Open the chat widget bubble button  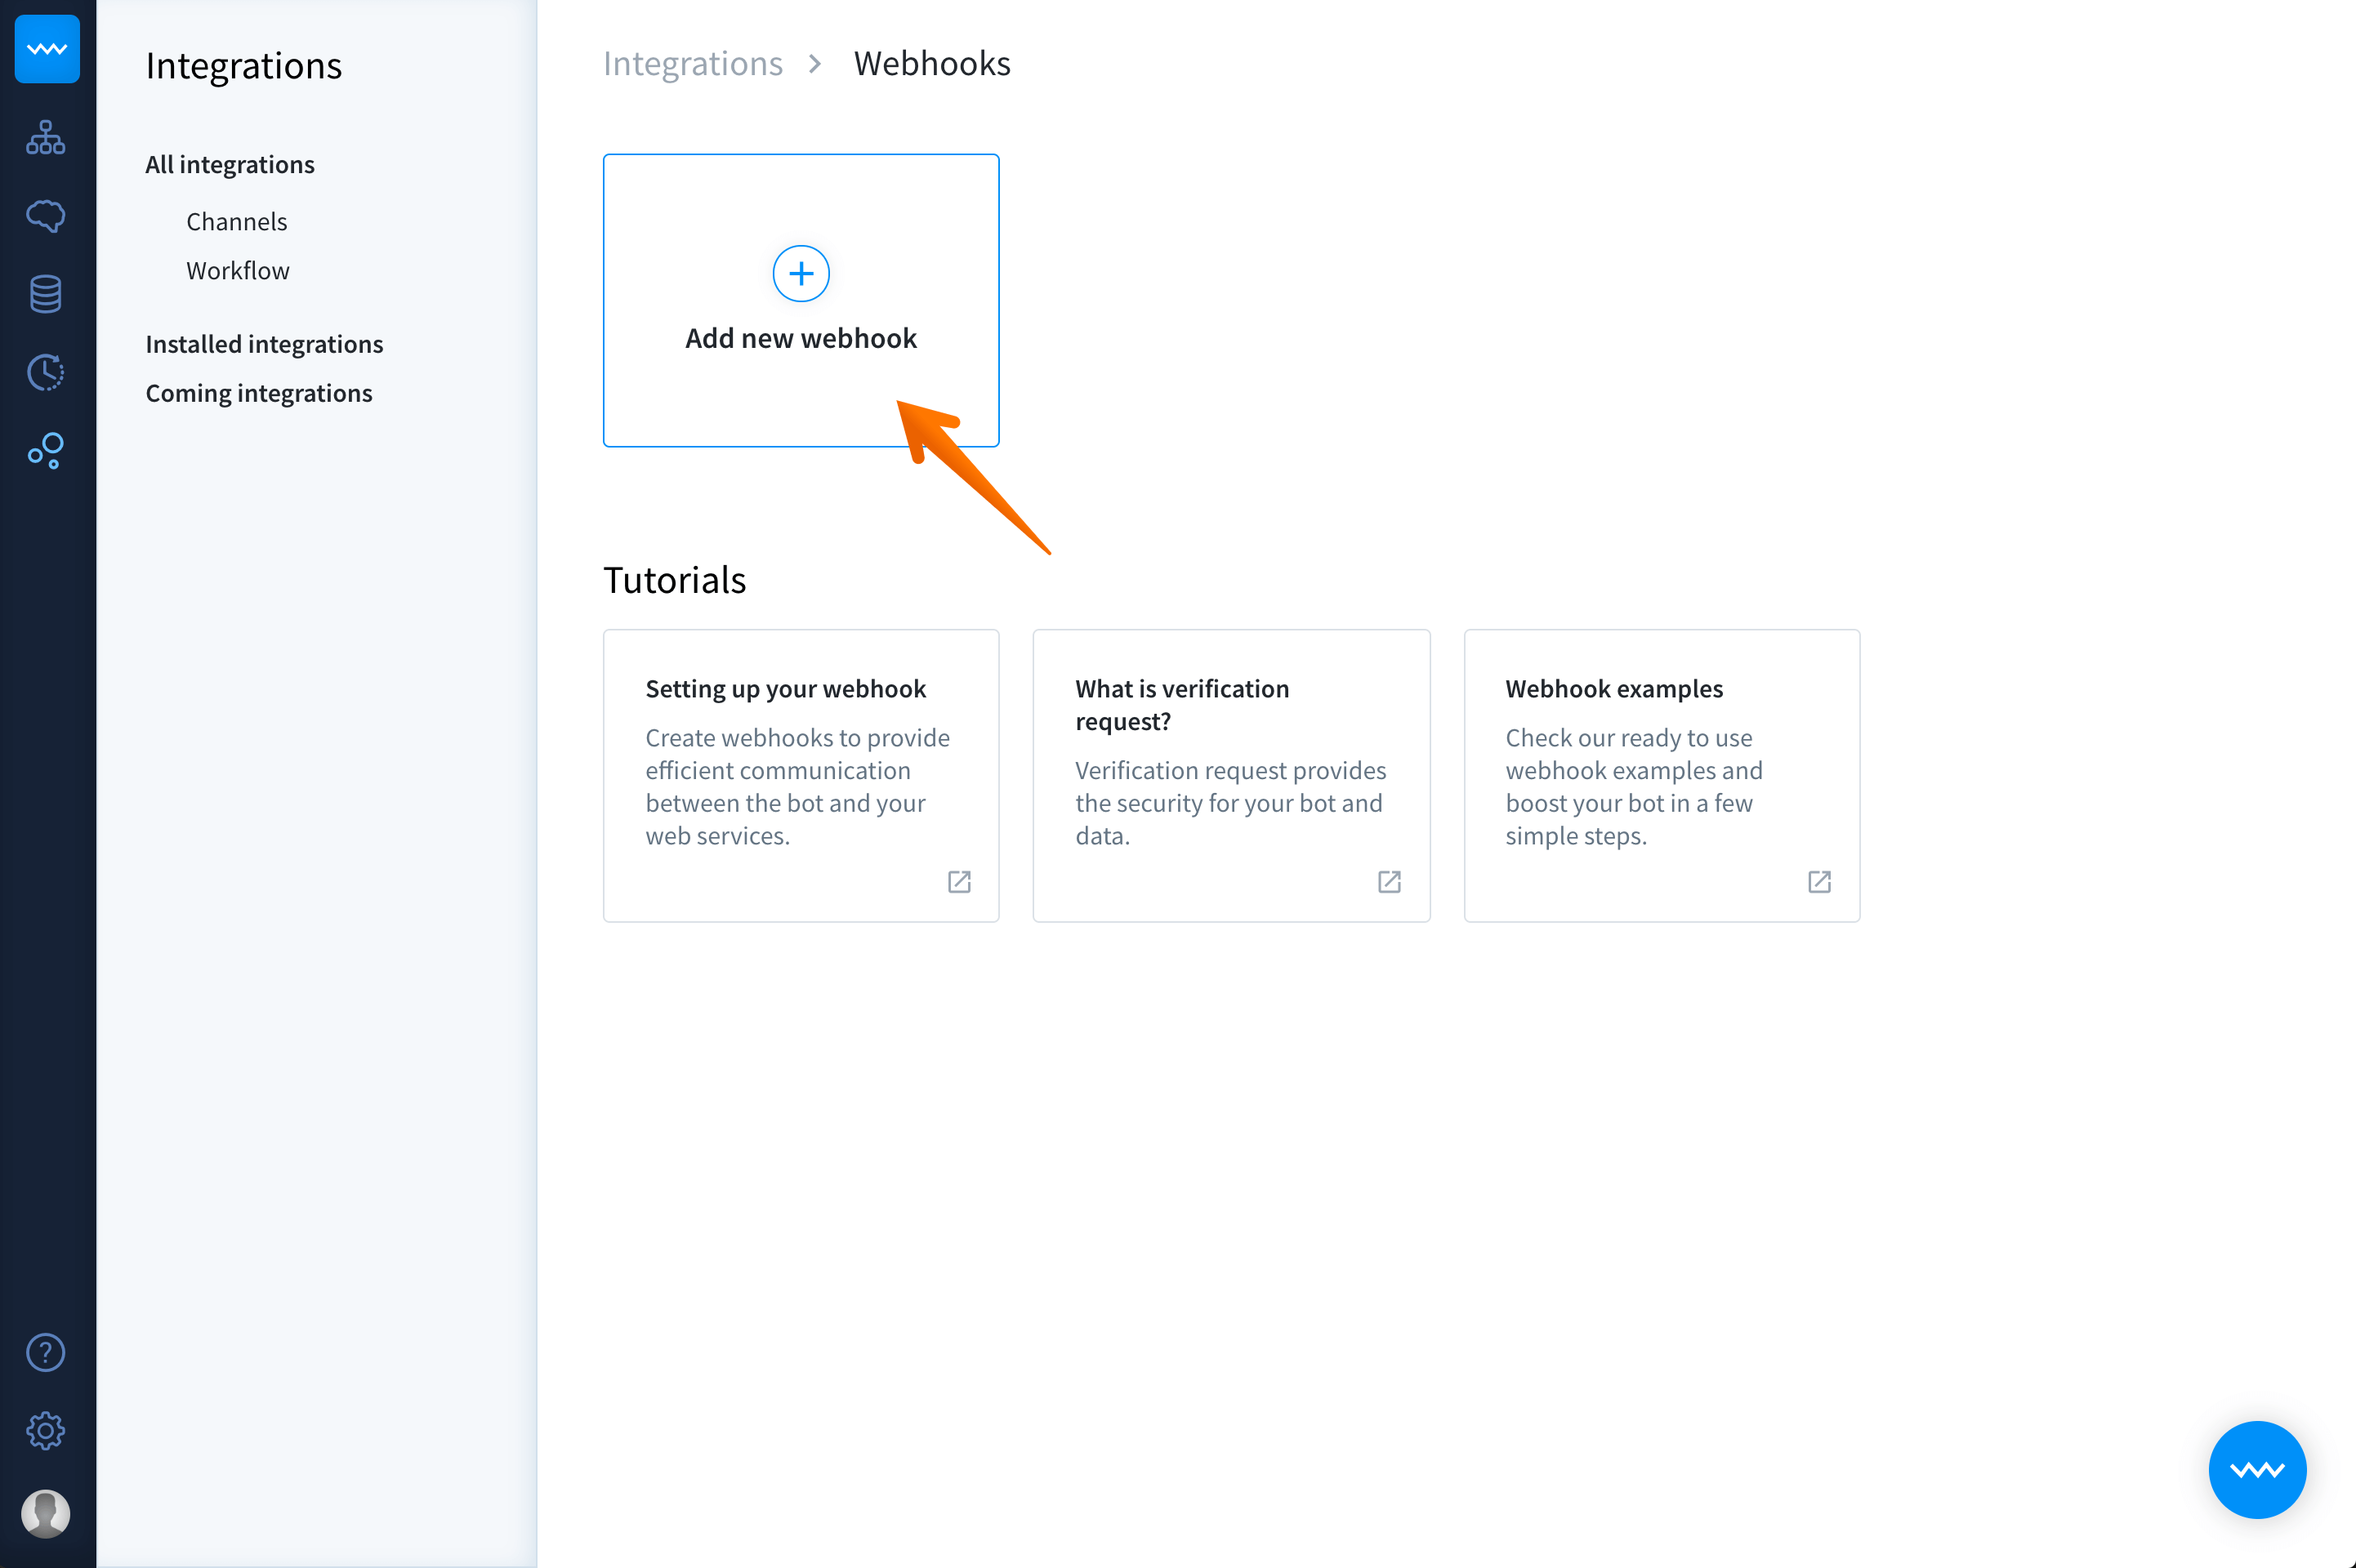(x=2257, y=1469)
